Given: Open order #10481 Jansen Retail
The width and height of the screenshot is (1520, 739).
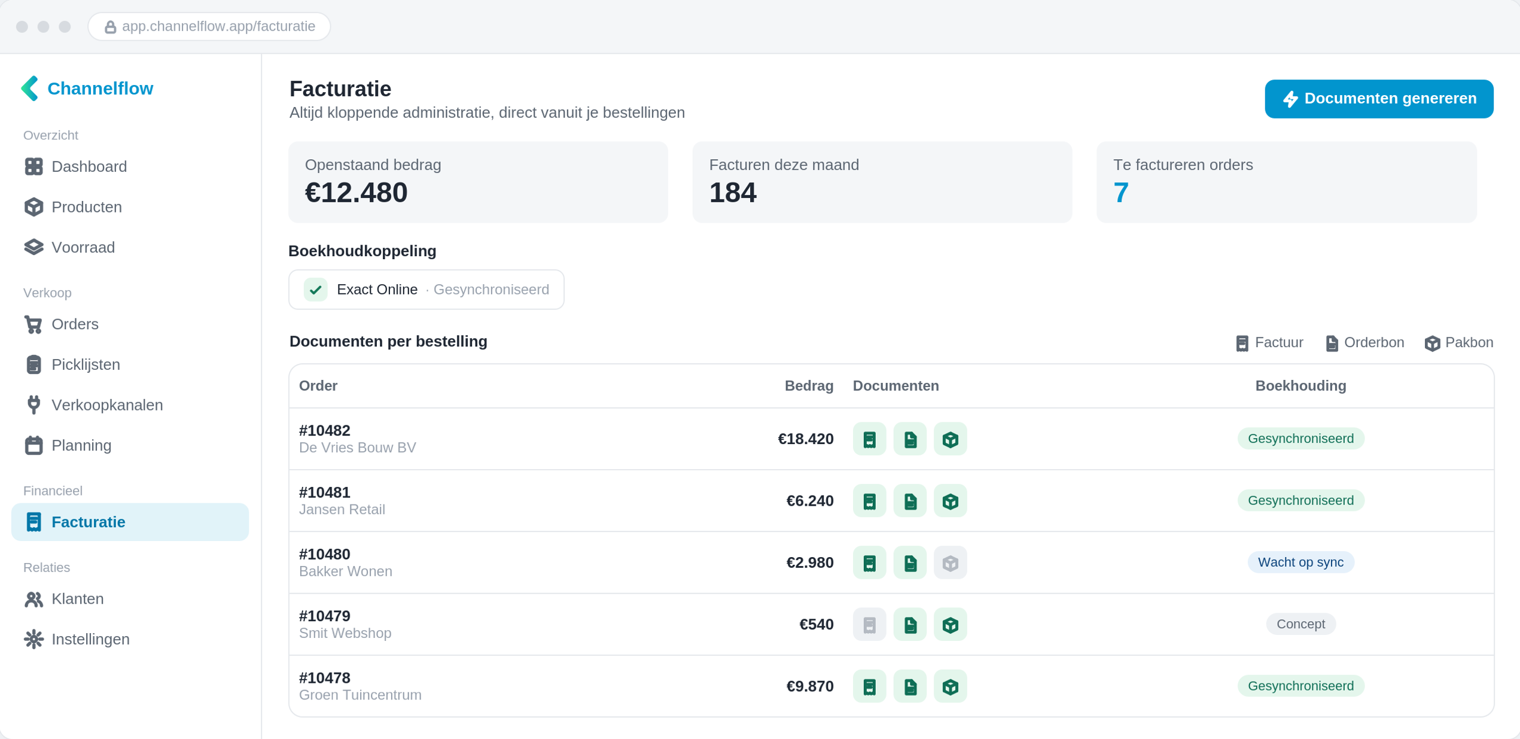Looking at the screenshot, I should pos(342,501).
